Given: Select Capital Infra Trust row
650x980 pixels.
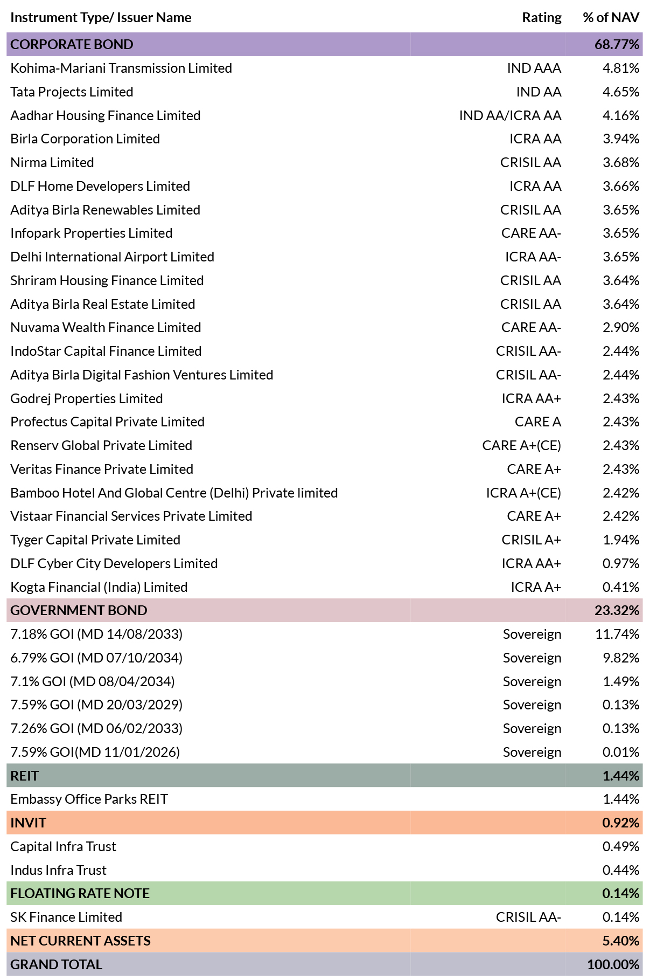Looking at the screenshot, I should (324, 846).
